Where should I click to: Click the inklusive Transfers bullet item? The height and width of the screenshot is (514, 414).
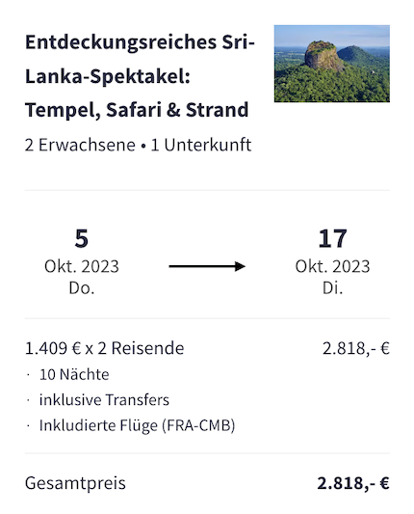pos(104,400)
